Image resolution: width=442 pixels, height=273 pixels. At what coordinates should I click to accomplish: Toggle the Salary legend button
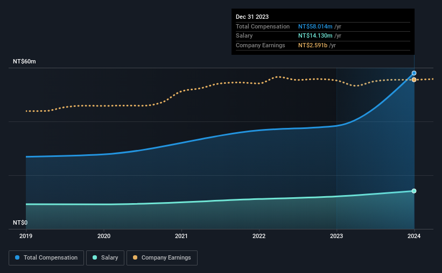point(105,258)
